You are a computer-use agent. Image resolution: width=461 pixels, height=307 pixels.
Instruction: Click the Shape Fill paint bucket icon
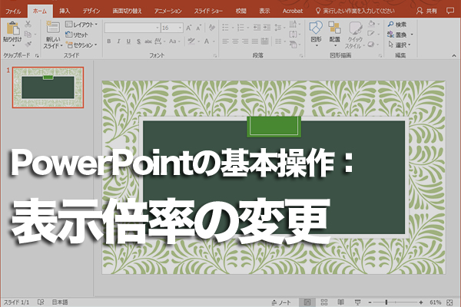pyautogui.click(x=373, y=24)
